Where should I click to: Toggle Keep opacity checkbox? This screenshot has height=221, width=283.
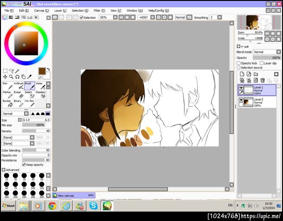point(24,164)
